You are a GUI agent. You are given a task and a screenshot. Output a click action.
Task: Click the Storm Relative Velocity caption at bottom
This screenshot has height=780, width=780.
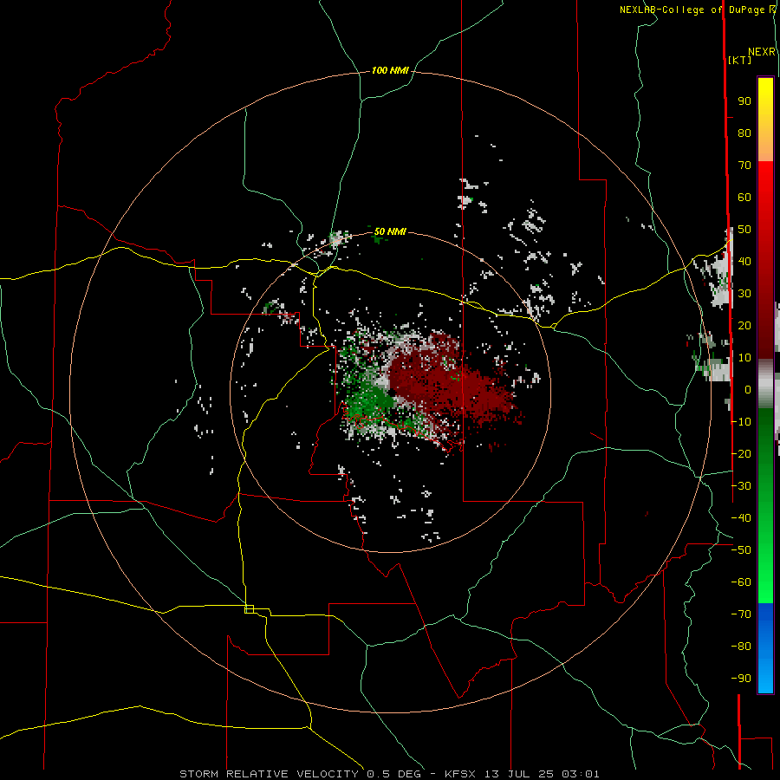pos(389,774)
